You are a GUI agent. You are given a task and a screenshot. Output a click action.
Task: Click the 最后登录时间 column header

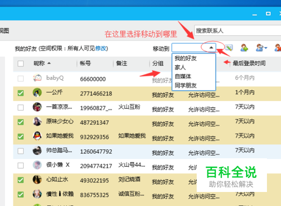(249, 63)
